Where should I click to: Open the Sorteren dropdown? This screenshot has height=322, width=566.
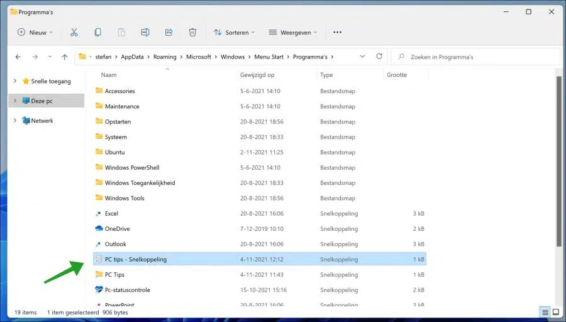click(235, 33)
